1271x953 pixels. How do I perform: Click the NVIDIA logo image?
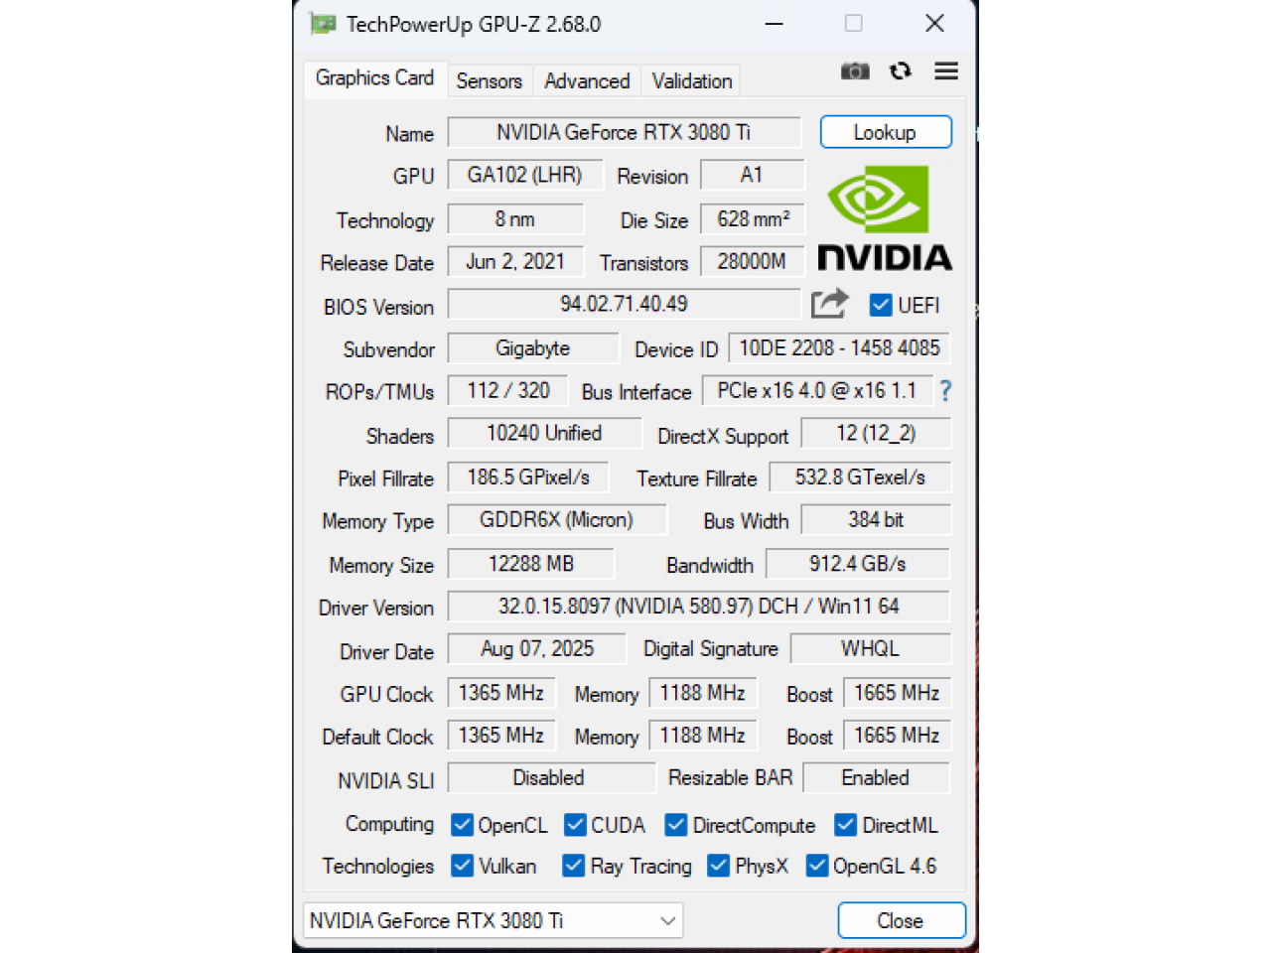(x=884, y=218)
